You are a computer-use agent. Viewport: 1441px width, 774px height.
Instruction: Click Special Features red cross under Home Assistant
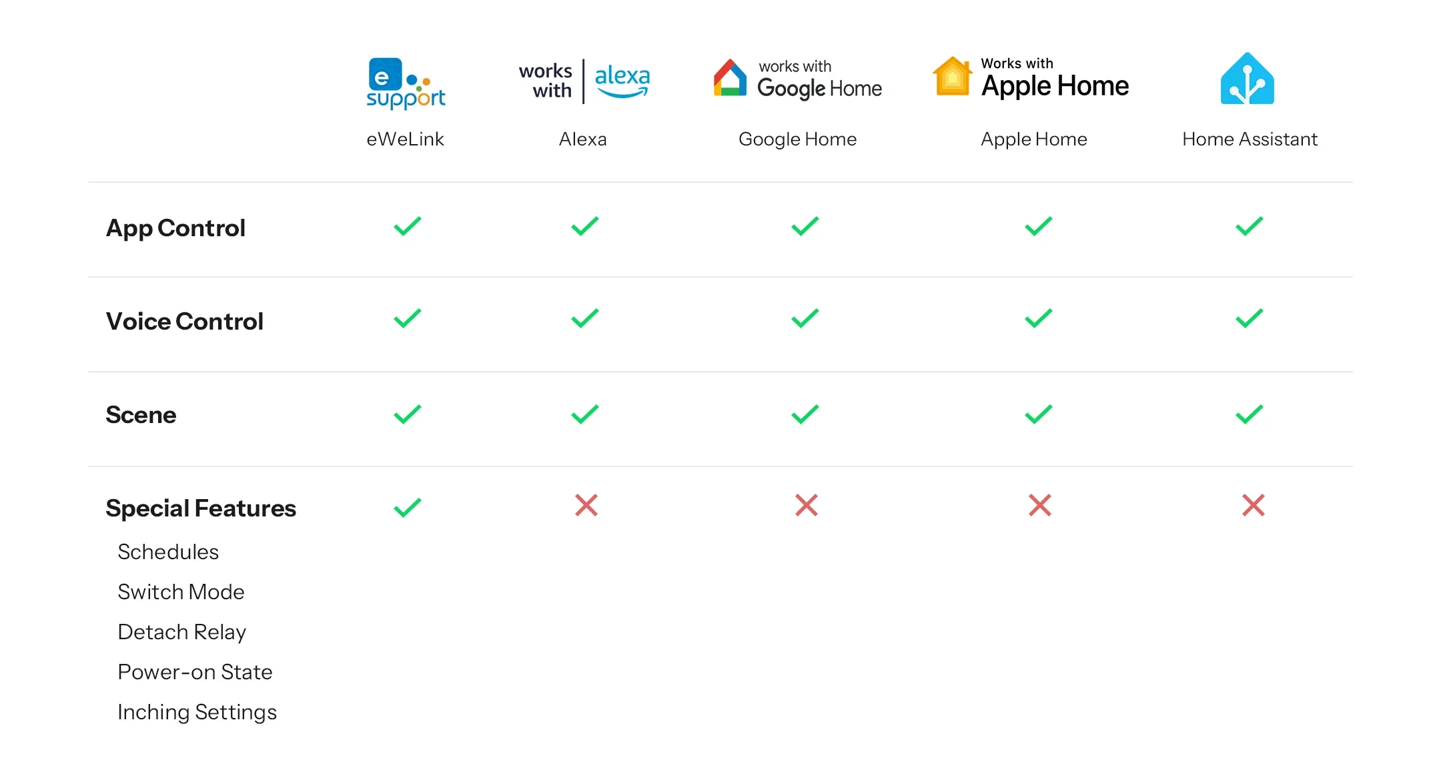(x=1254, y=505)
